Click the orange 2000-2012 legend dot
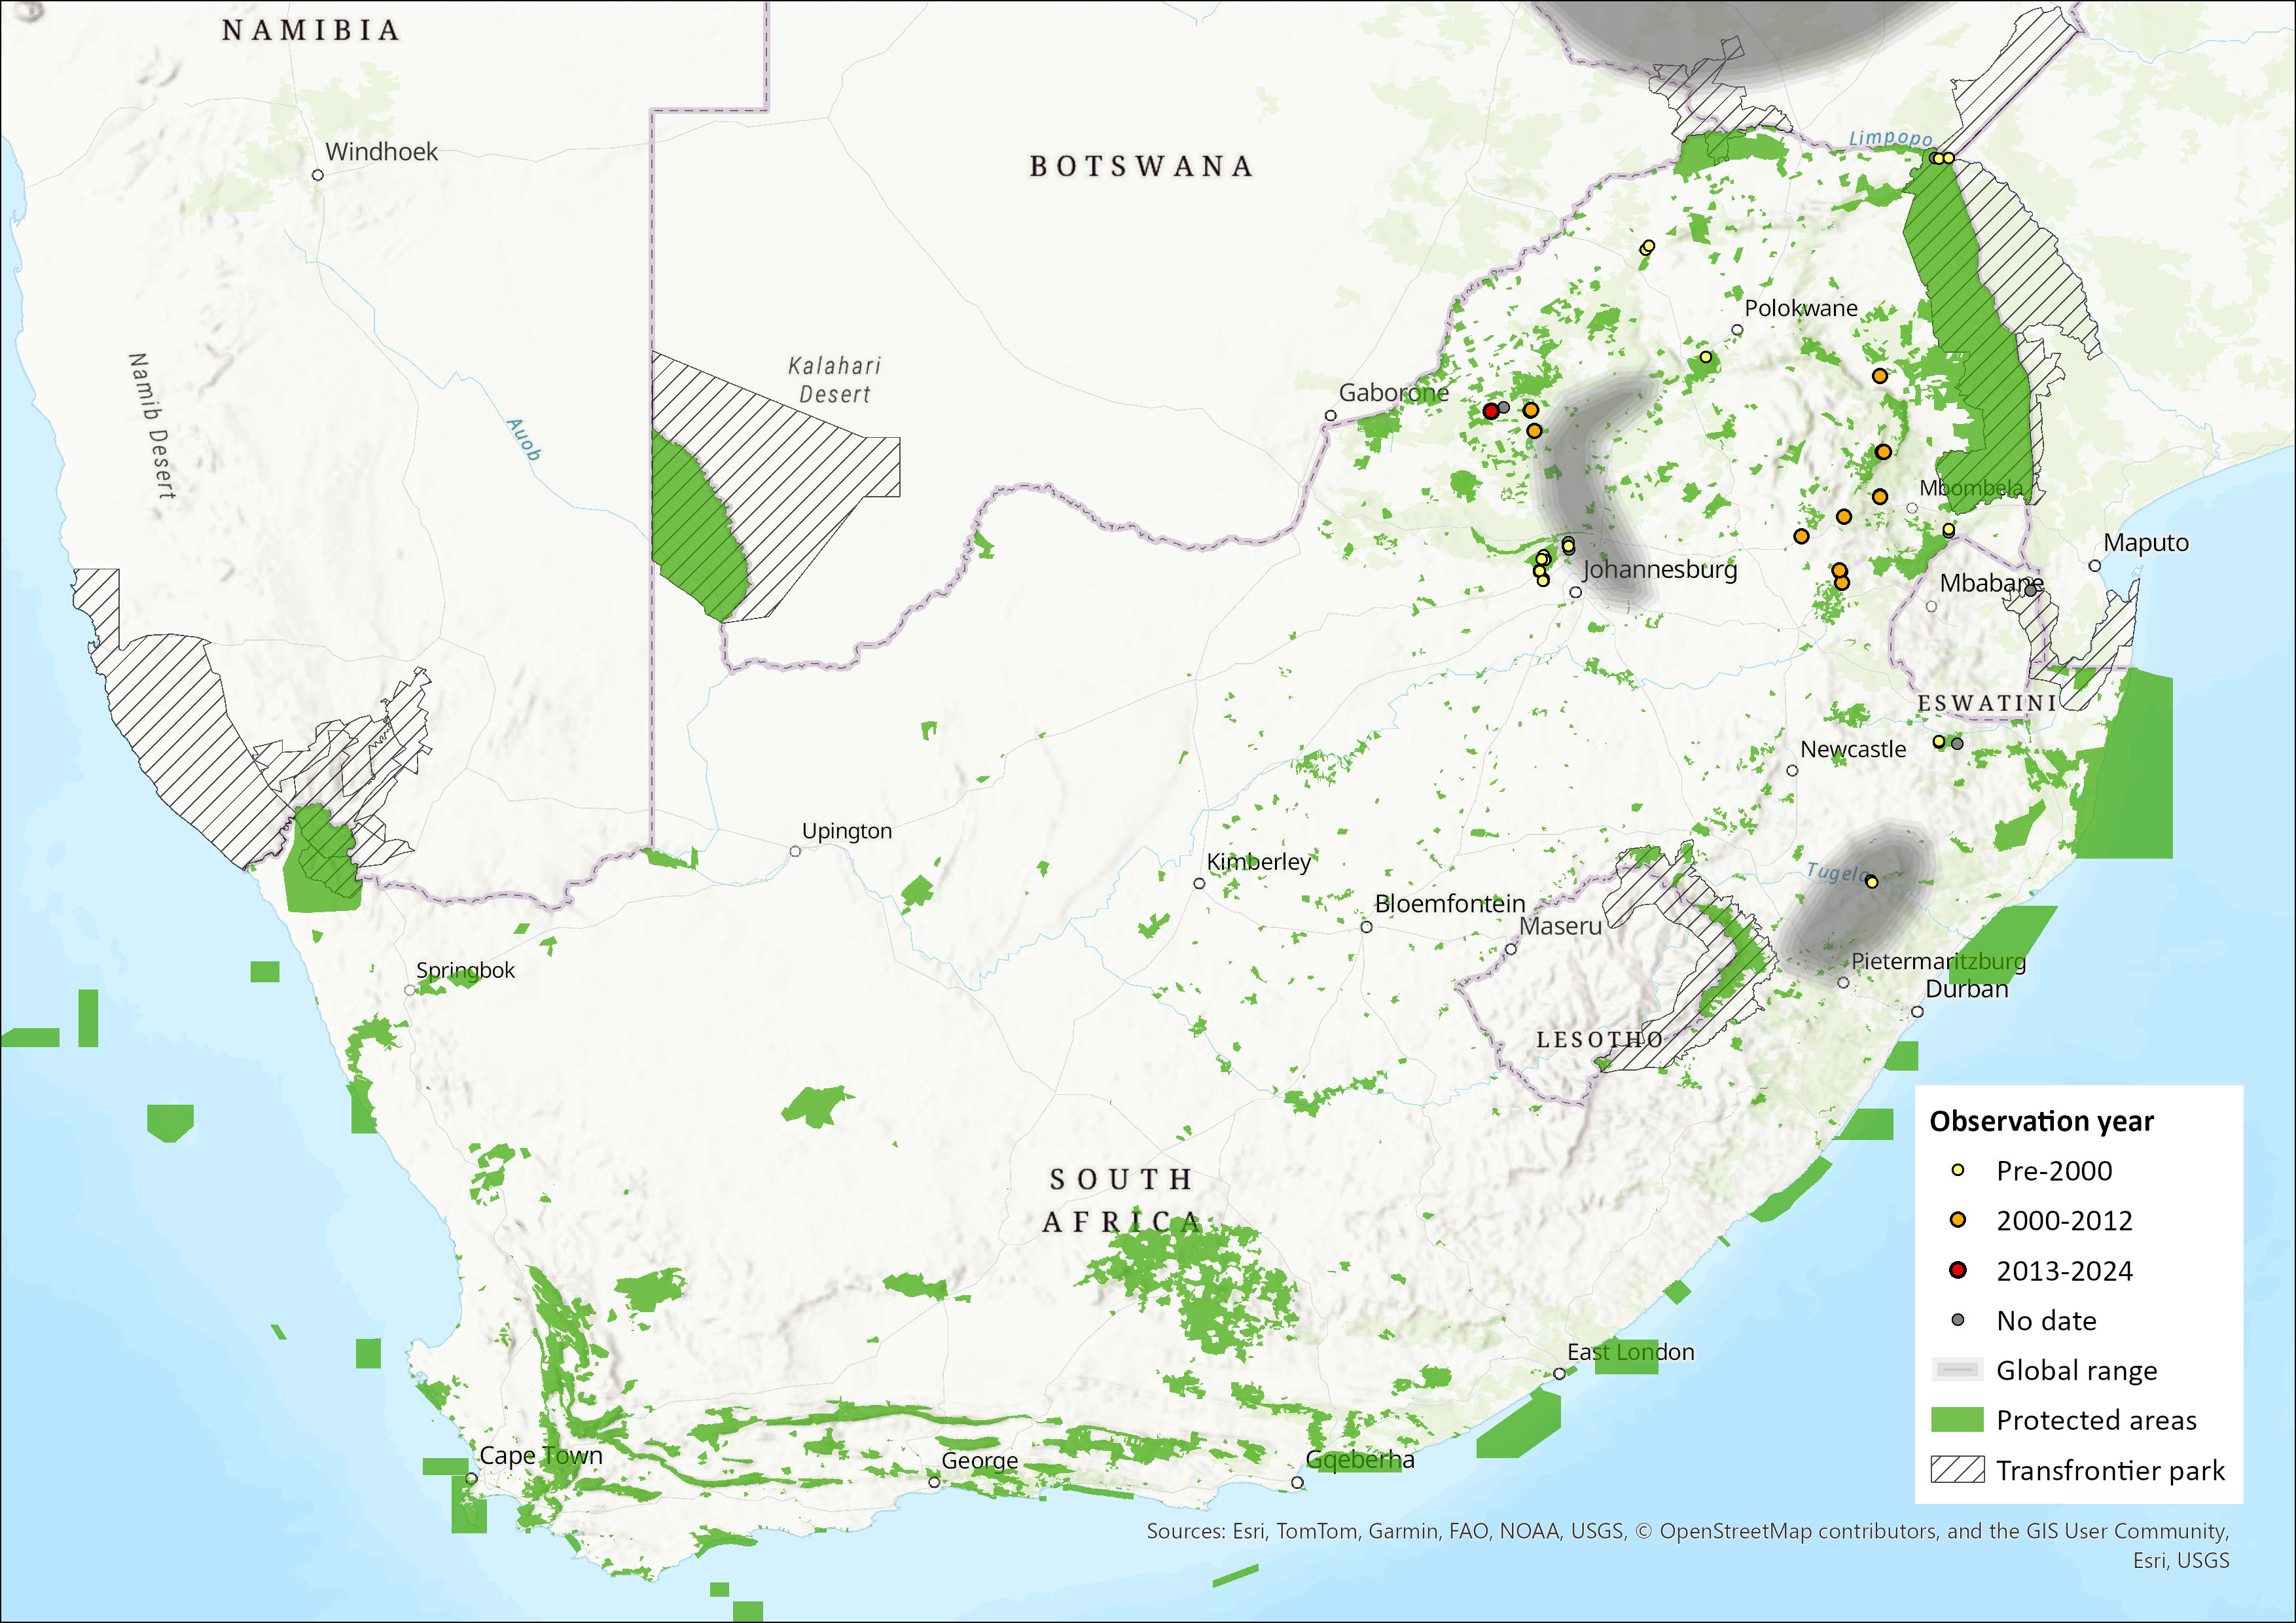Screen dimensions: 2296x1623 pos(1957,1220)
